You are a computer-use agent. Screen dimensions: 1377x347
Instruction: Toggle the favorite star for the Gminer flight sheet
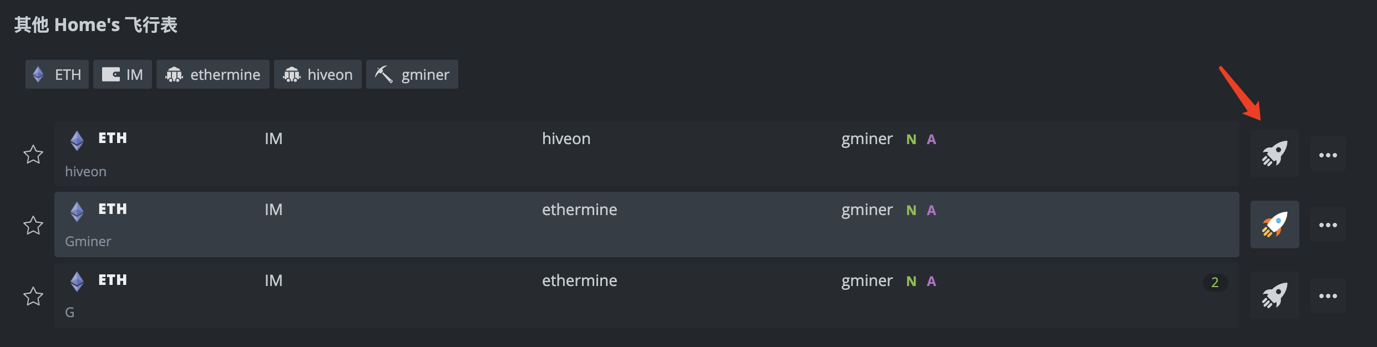click(33, 225)
